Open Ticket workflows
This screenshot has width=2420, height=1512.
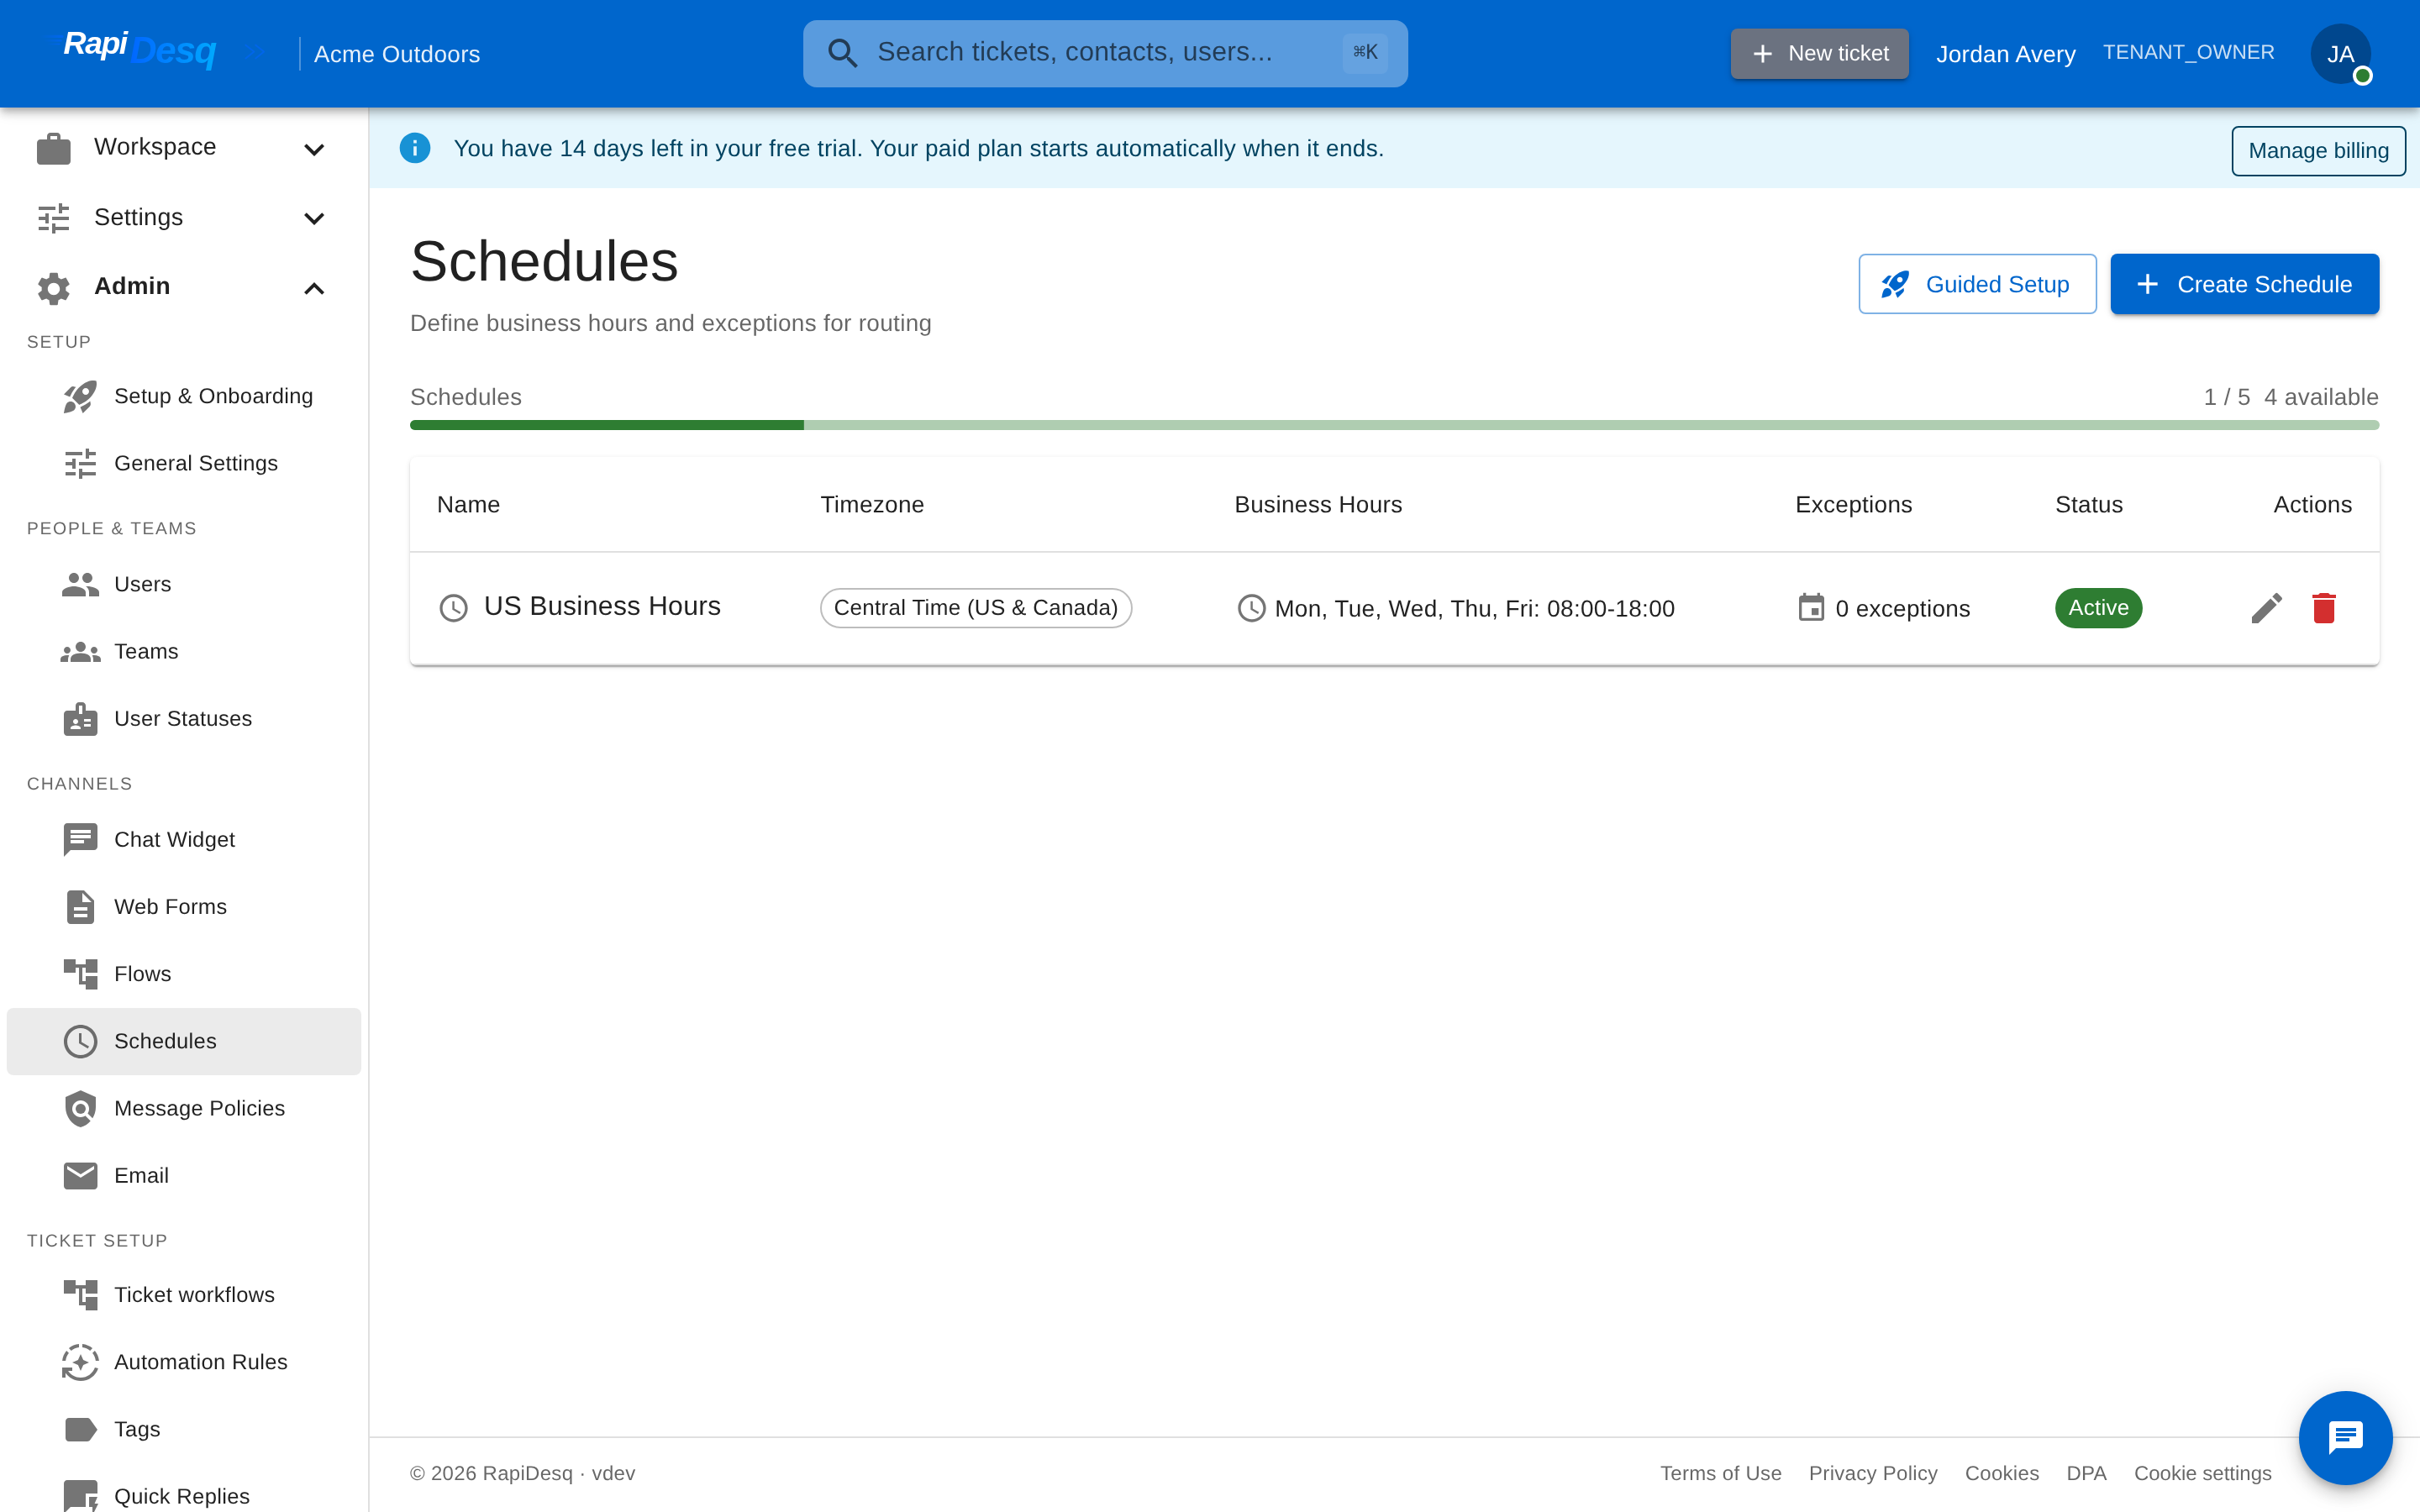[184, 1294]
